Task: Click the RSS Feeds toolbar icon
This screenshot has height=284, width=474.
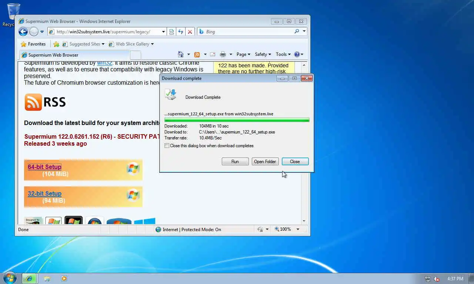Action: pyautogui.click(x=197, y=54)
